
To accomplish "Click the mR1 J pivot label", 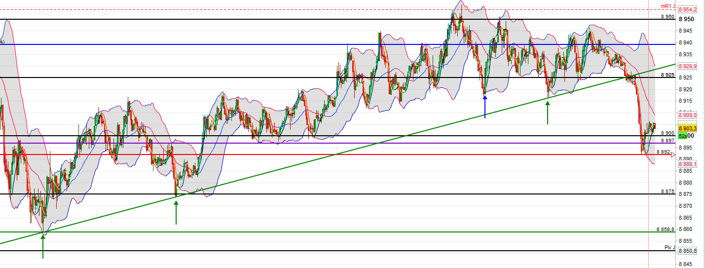I will 668,6.
